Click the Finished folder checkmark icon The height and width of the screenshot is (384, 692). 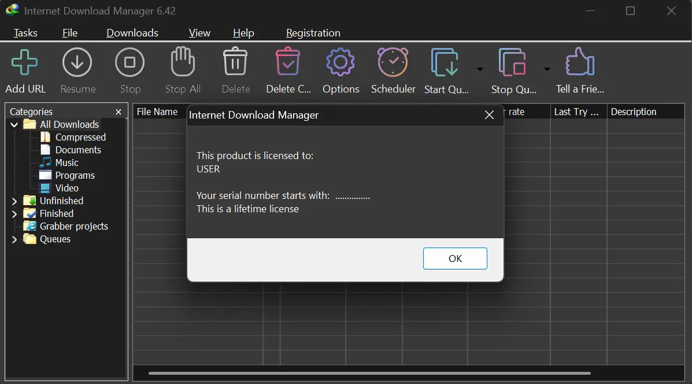tap(29, 213)
